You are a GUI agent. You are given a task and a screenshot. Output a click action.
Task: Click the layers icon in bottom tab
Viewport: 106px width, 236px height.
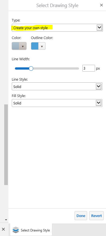16,230
